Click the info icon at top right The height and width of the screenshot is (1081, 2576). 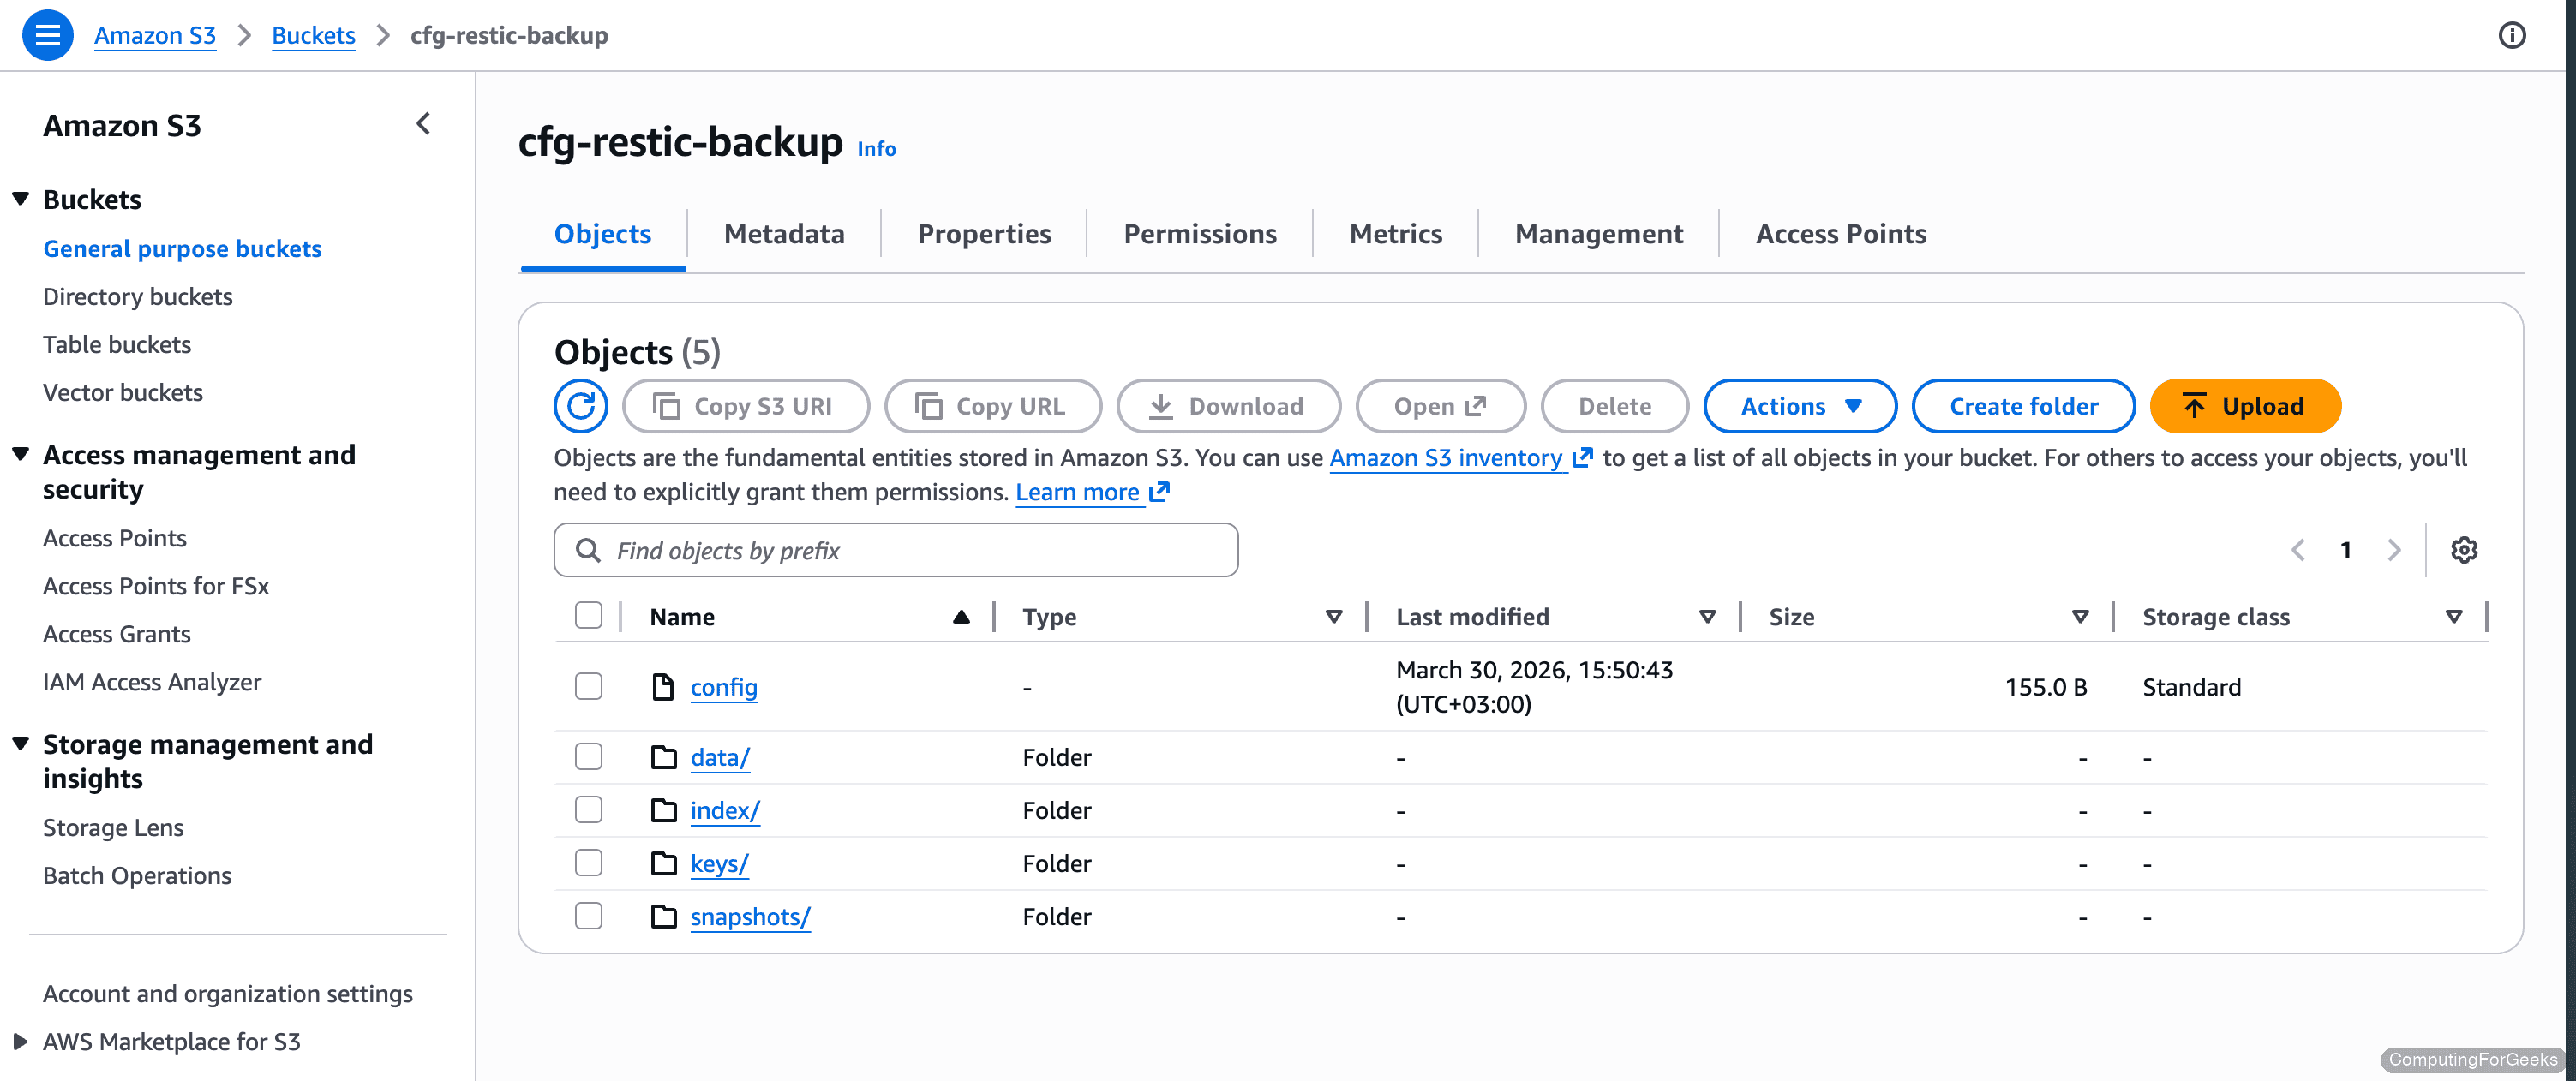pos(2513,35)
